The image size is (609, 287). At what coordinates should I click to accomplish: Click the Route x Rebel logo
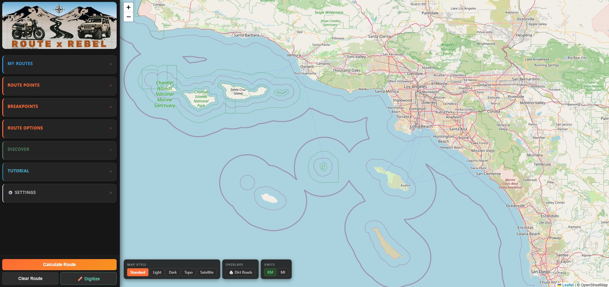[x=59, y=25]
